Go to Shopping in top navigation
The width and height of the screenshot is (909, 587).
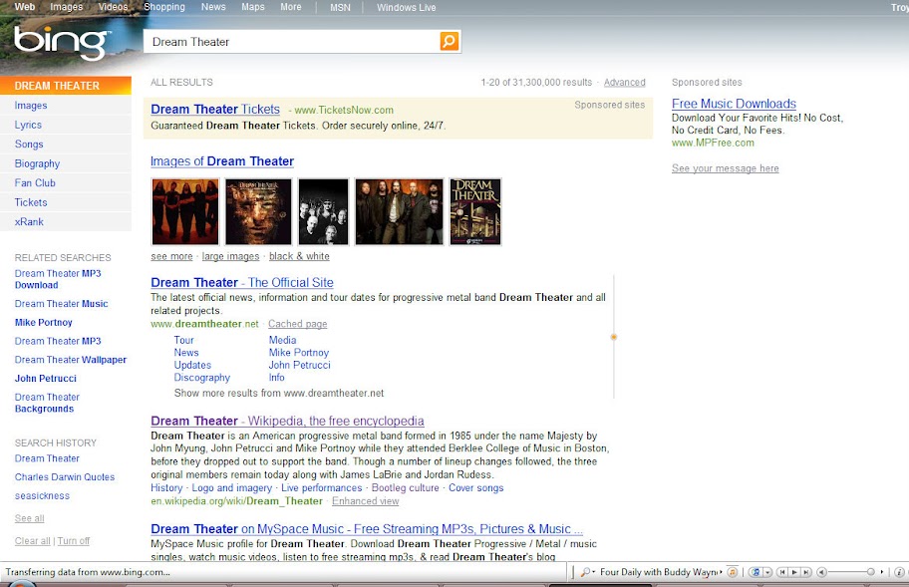tap(164, 7)
